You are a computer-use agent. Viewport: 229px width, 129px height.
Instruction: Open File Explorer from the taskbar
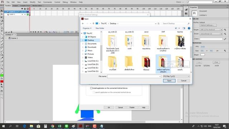[x=31, y=126]
